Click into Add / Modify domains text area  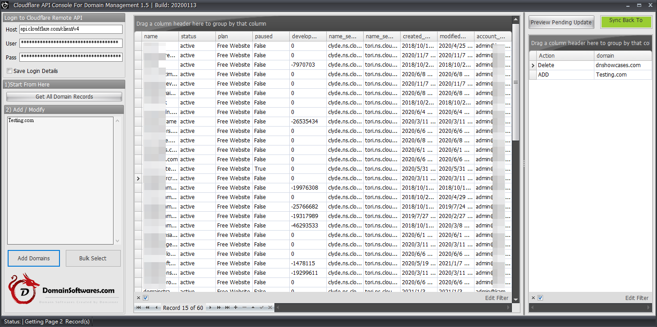coord(60,181)
